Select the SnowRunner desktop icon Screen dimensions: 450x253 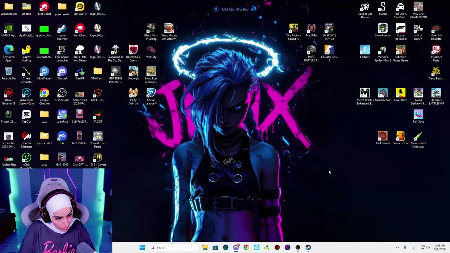coord(382,31)
